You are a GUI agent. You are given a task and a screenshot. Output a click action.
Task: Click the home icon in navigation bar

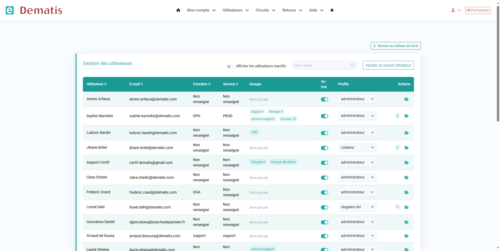(x=178, y=10)
